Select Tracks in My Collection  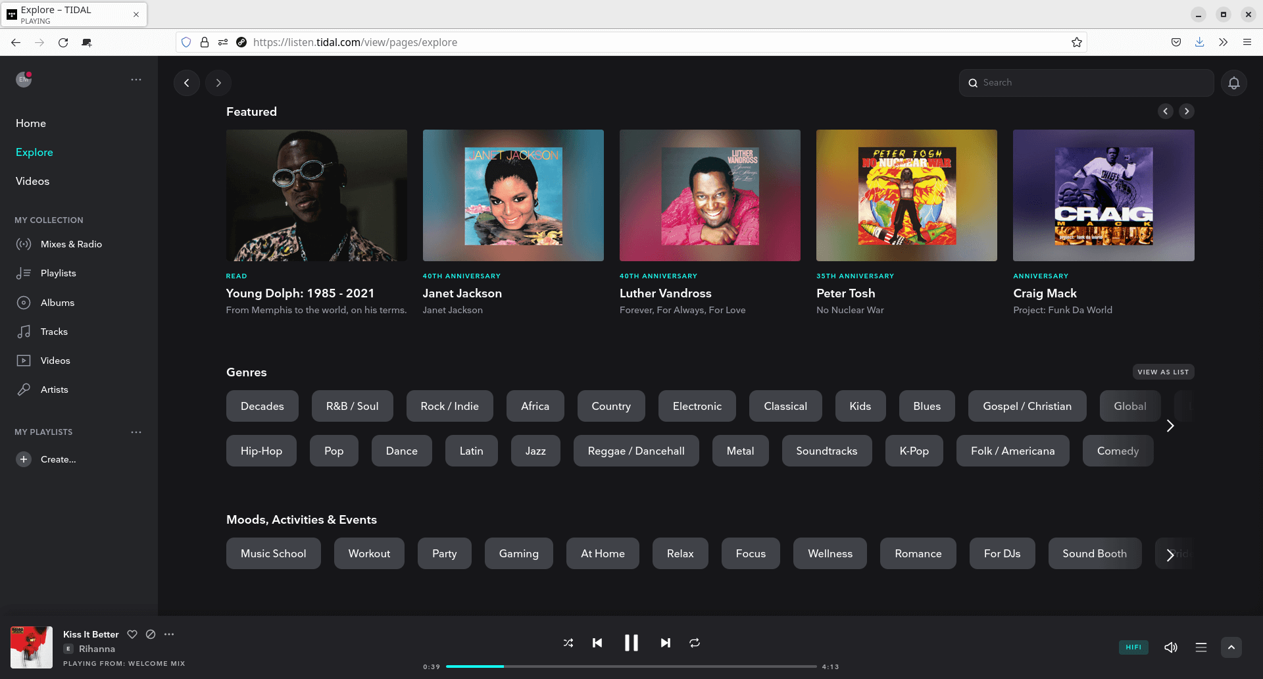pyautogui.click(x=54, y=331)
